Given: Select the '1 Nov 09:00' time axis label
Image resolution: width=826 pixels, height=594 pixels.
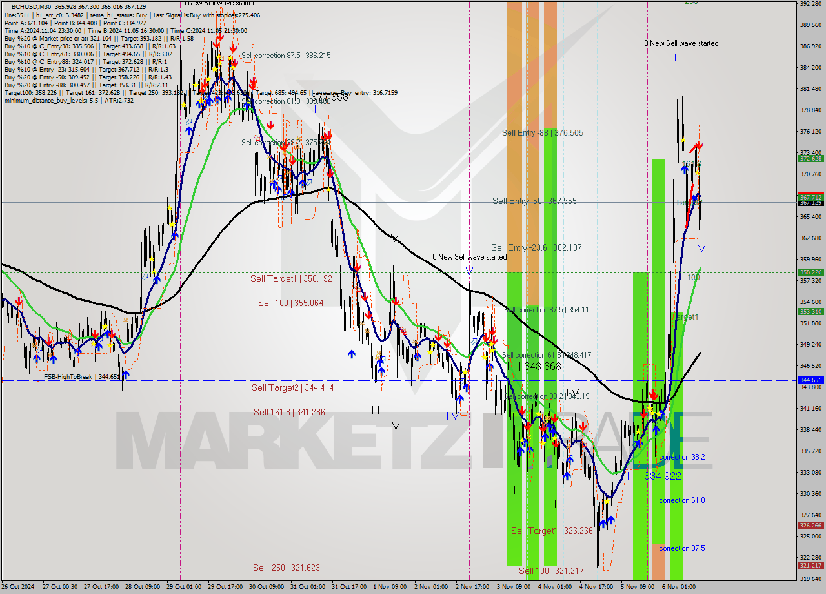Looking at the screenshot, I should click(x=390, y=587).
